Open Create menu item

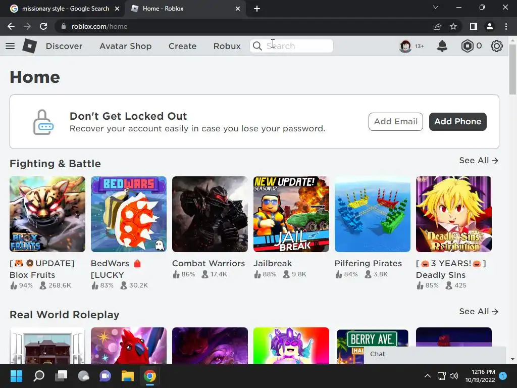[182, 46]
